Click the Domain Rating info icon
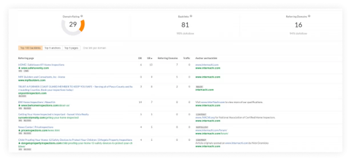Viewport: 351px width, 161px height. pos(82,16)
